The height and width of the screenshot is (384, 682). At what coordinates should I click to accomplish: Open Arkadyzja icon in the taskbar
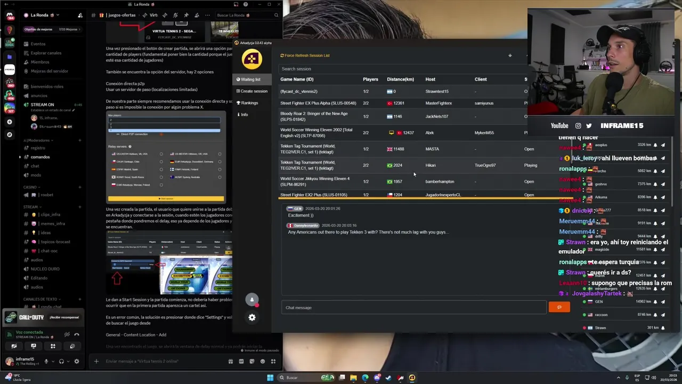tap(412, 378)
